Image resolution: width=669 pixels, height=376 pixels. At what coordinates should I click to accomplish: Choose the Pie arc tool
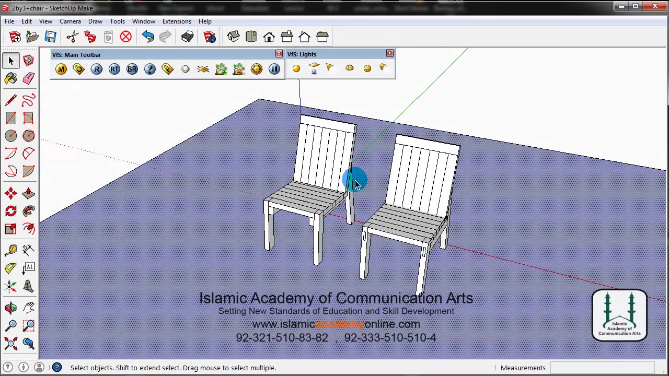[29, 171]
